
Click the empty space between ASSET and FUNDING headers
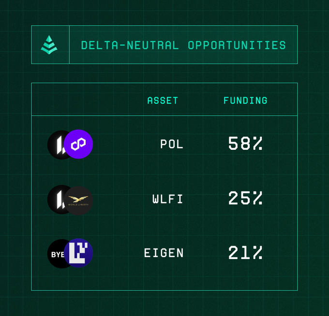[x=201, y=101]
